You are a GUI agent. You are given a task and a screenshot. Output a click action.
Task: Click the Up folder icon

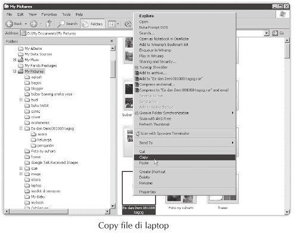point(49,24)
